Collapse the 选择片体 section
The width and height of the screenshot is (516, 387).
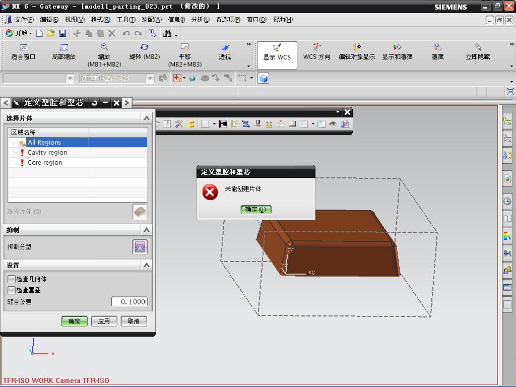pos(147,118)
